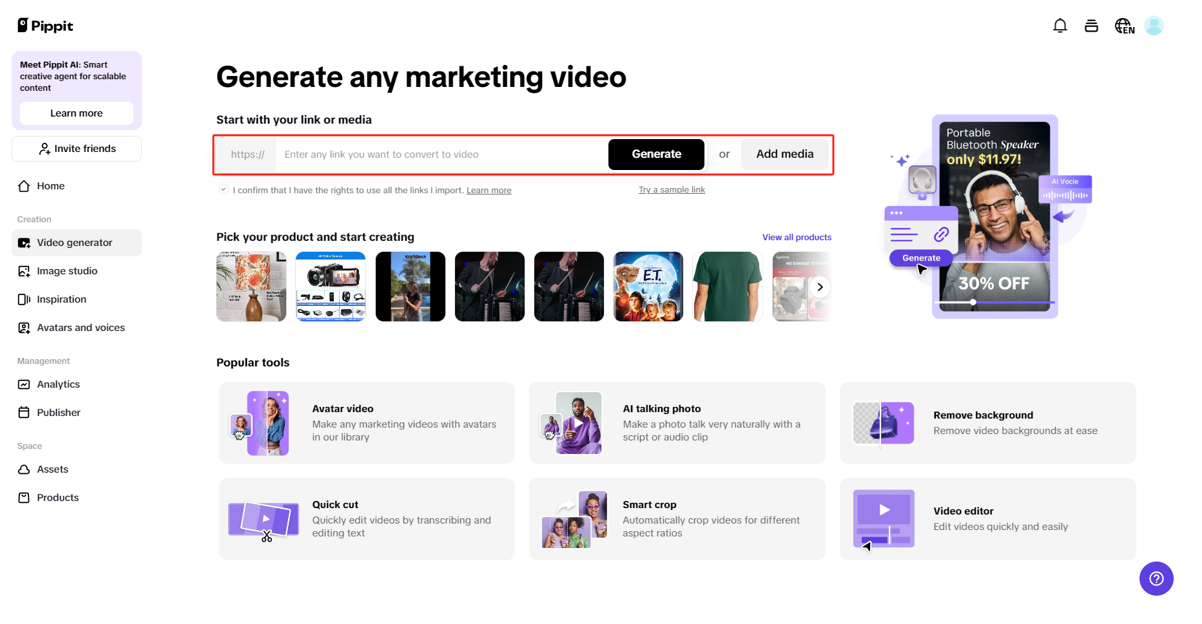1202x624 pixels.
Task: Go to Home in the sidebar
Action: (50, 186)
